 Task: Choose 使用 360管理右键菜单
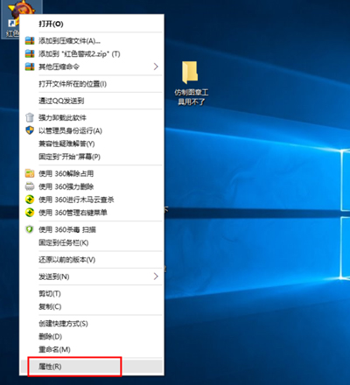point(91,213)
